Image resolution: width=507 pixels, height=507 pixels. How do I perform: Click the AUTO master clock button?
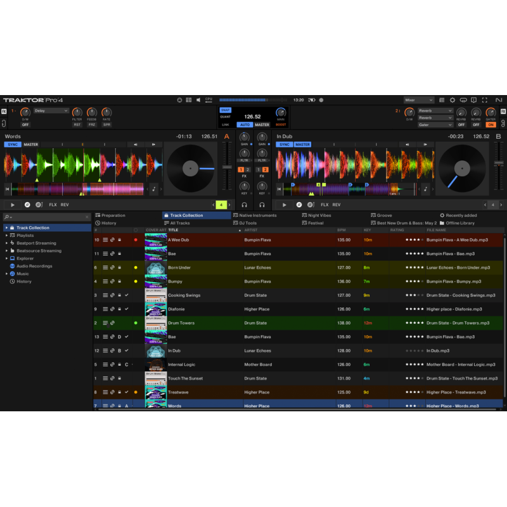click(245, 125)
